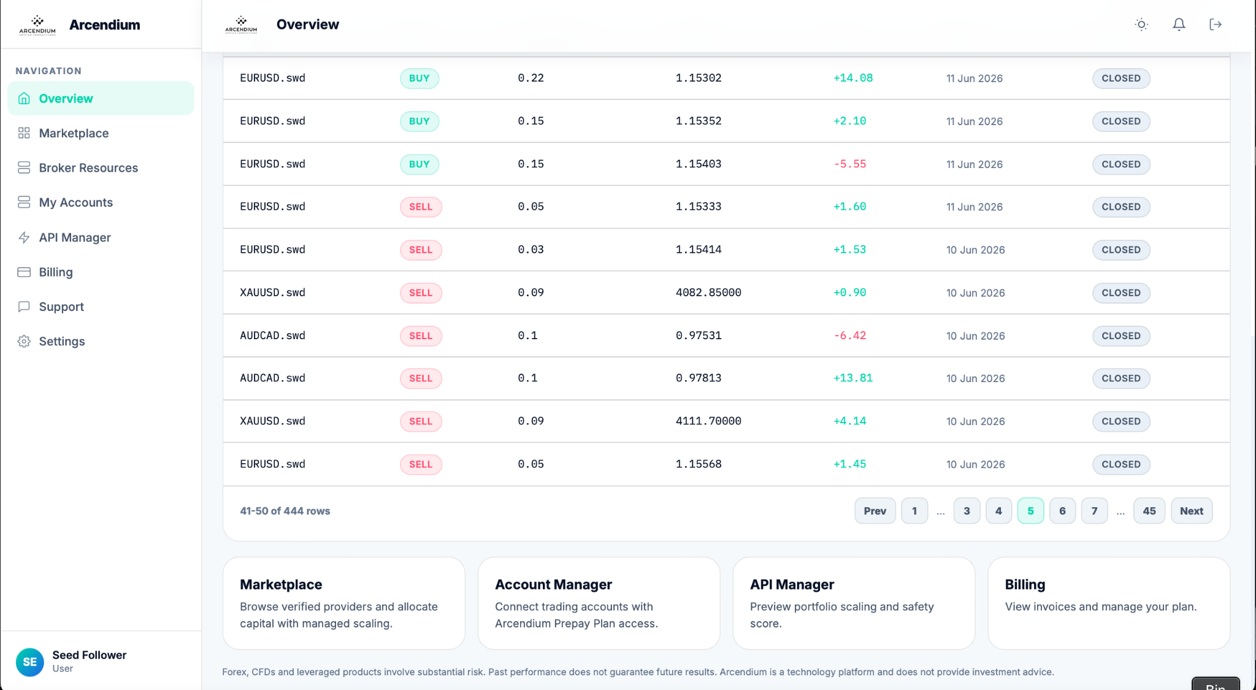
Task: Click the Broker Resources server icon
Action: (x=24, y=167)
